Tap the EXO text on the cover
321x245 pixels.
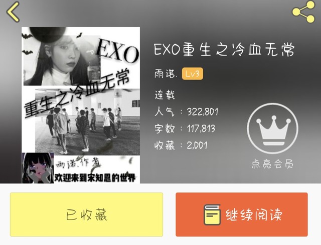tap(117, 51)
